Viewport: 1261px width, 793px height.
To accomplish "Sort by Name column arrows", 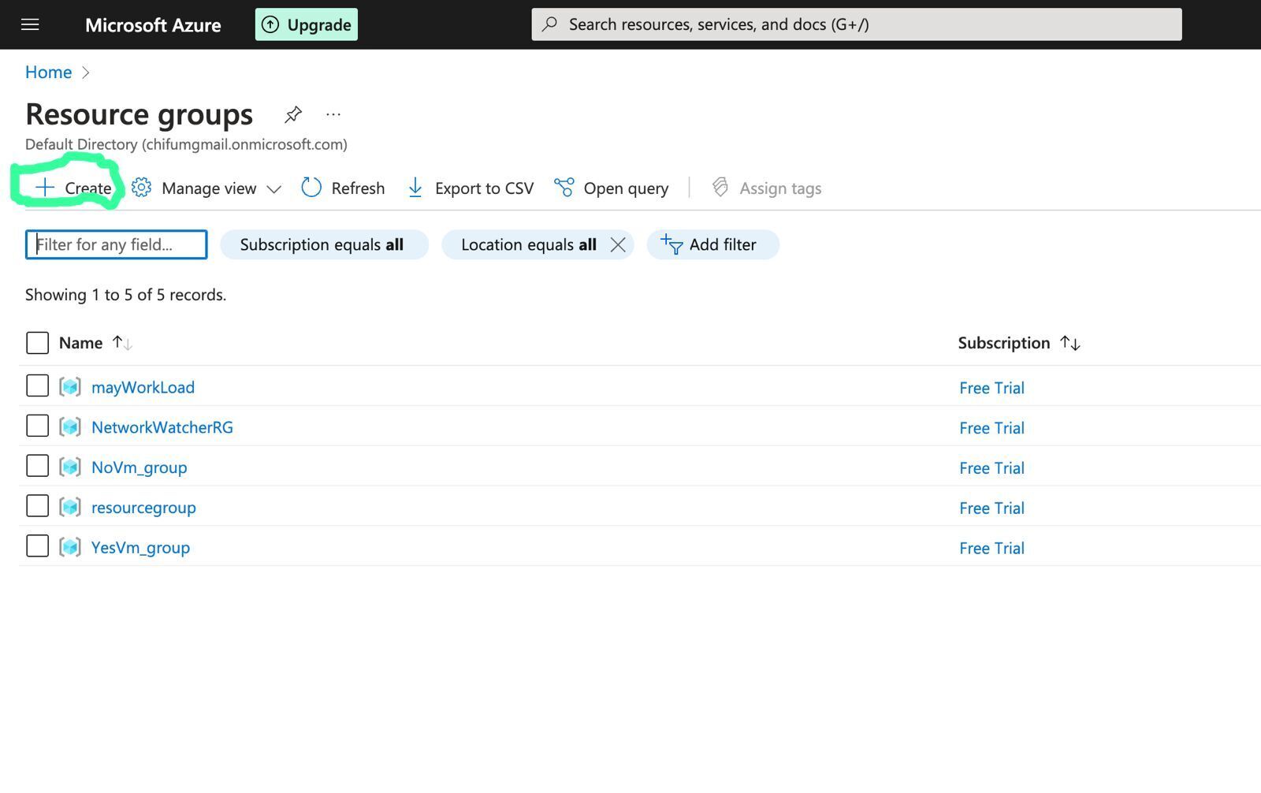I will coord(122,343).
